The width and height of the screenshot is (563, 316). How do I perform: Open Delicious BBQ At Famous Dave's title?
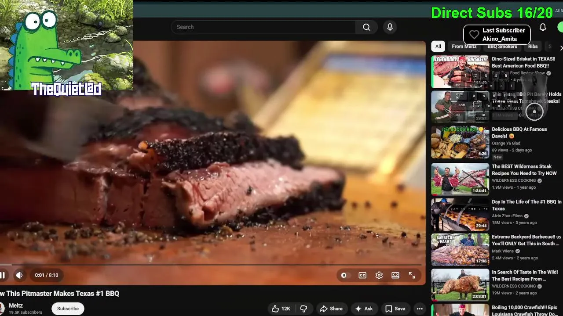point(519,133)
